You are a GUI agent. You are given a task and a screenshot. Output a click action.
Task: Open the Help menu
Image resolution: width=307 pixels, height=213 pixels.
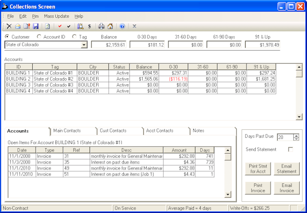pyautogui.click(x=79, y=16)
